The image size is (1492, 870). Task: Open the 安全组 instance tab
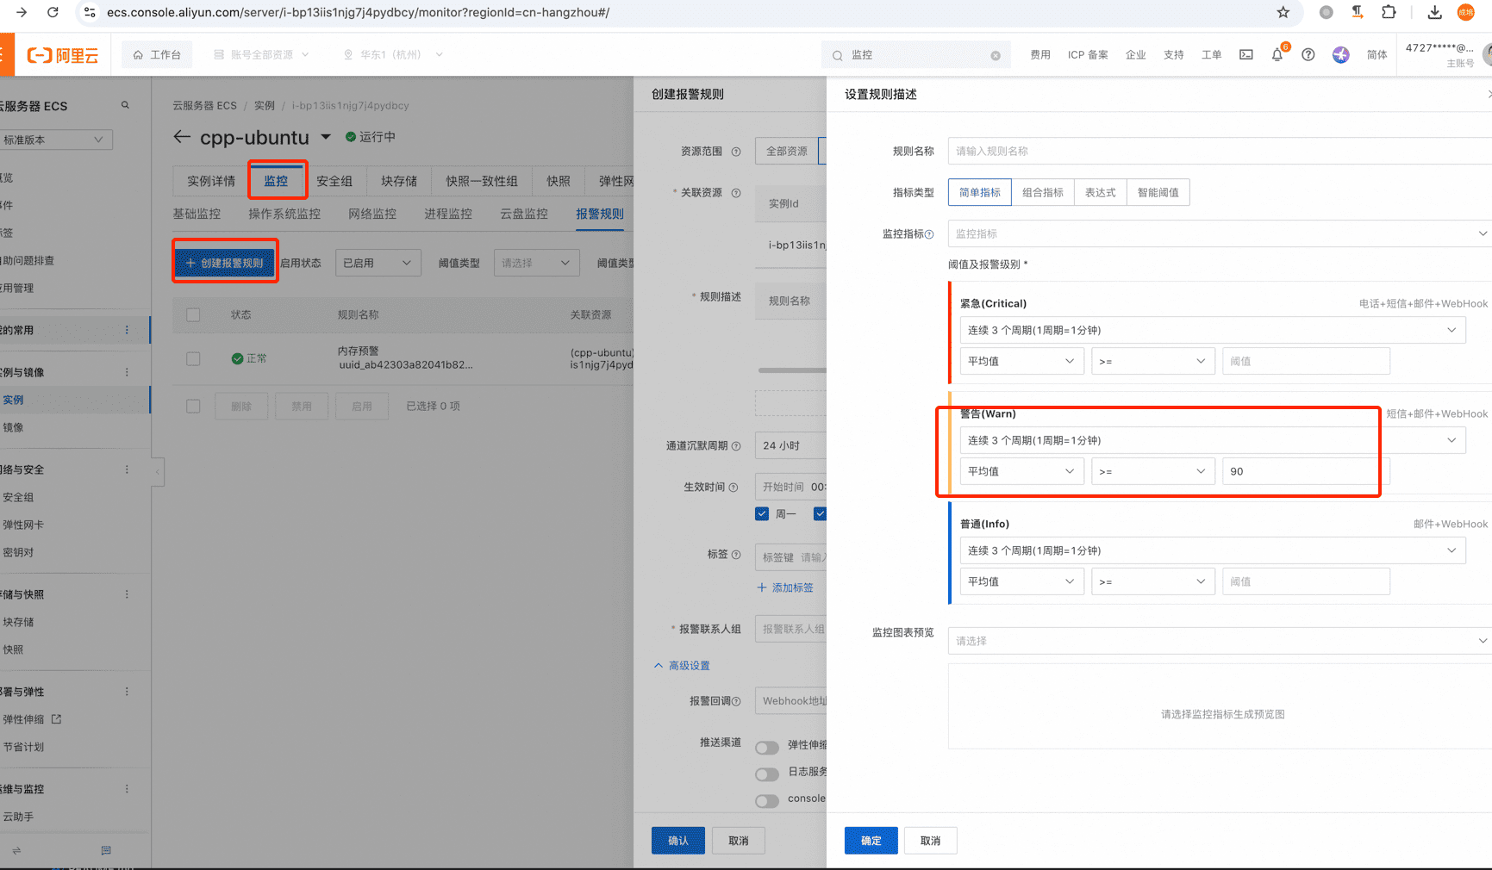(334, 181)
